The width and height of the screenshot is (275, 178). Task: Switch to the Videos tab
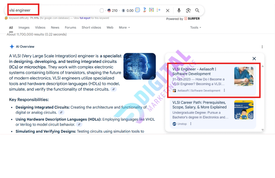[x=40, y=28]
